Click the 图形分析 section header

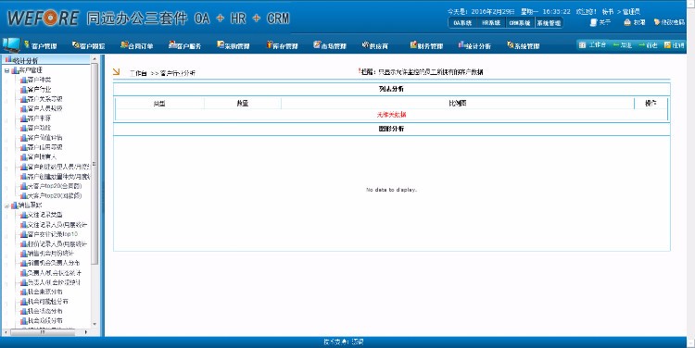(391, 129)
